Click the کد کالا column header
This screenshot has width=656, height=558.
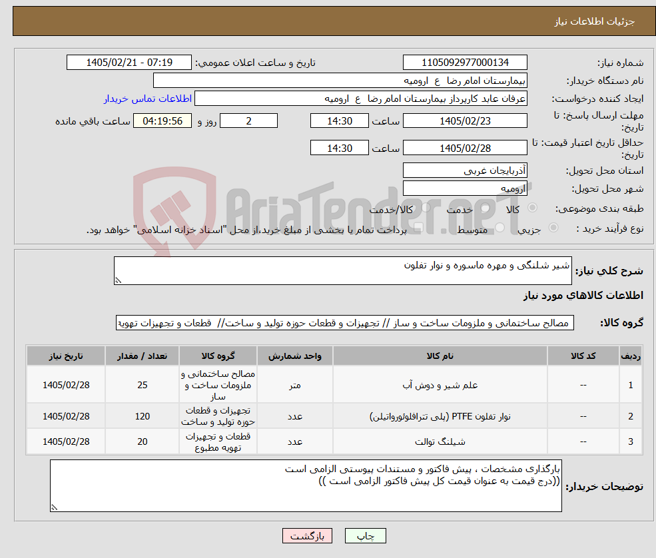coord(583,356)
